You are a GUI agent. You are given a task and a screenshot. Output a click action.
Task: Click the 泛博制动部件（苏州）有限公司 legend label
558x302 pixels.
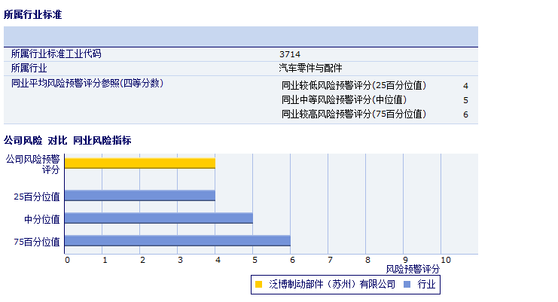pos(331,285)
